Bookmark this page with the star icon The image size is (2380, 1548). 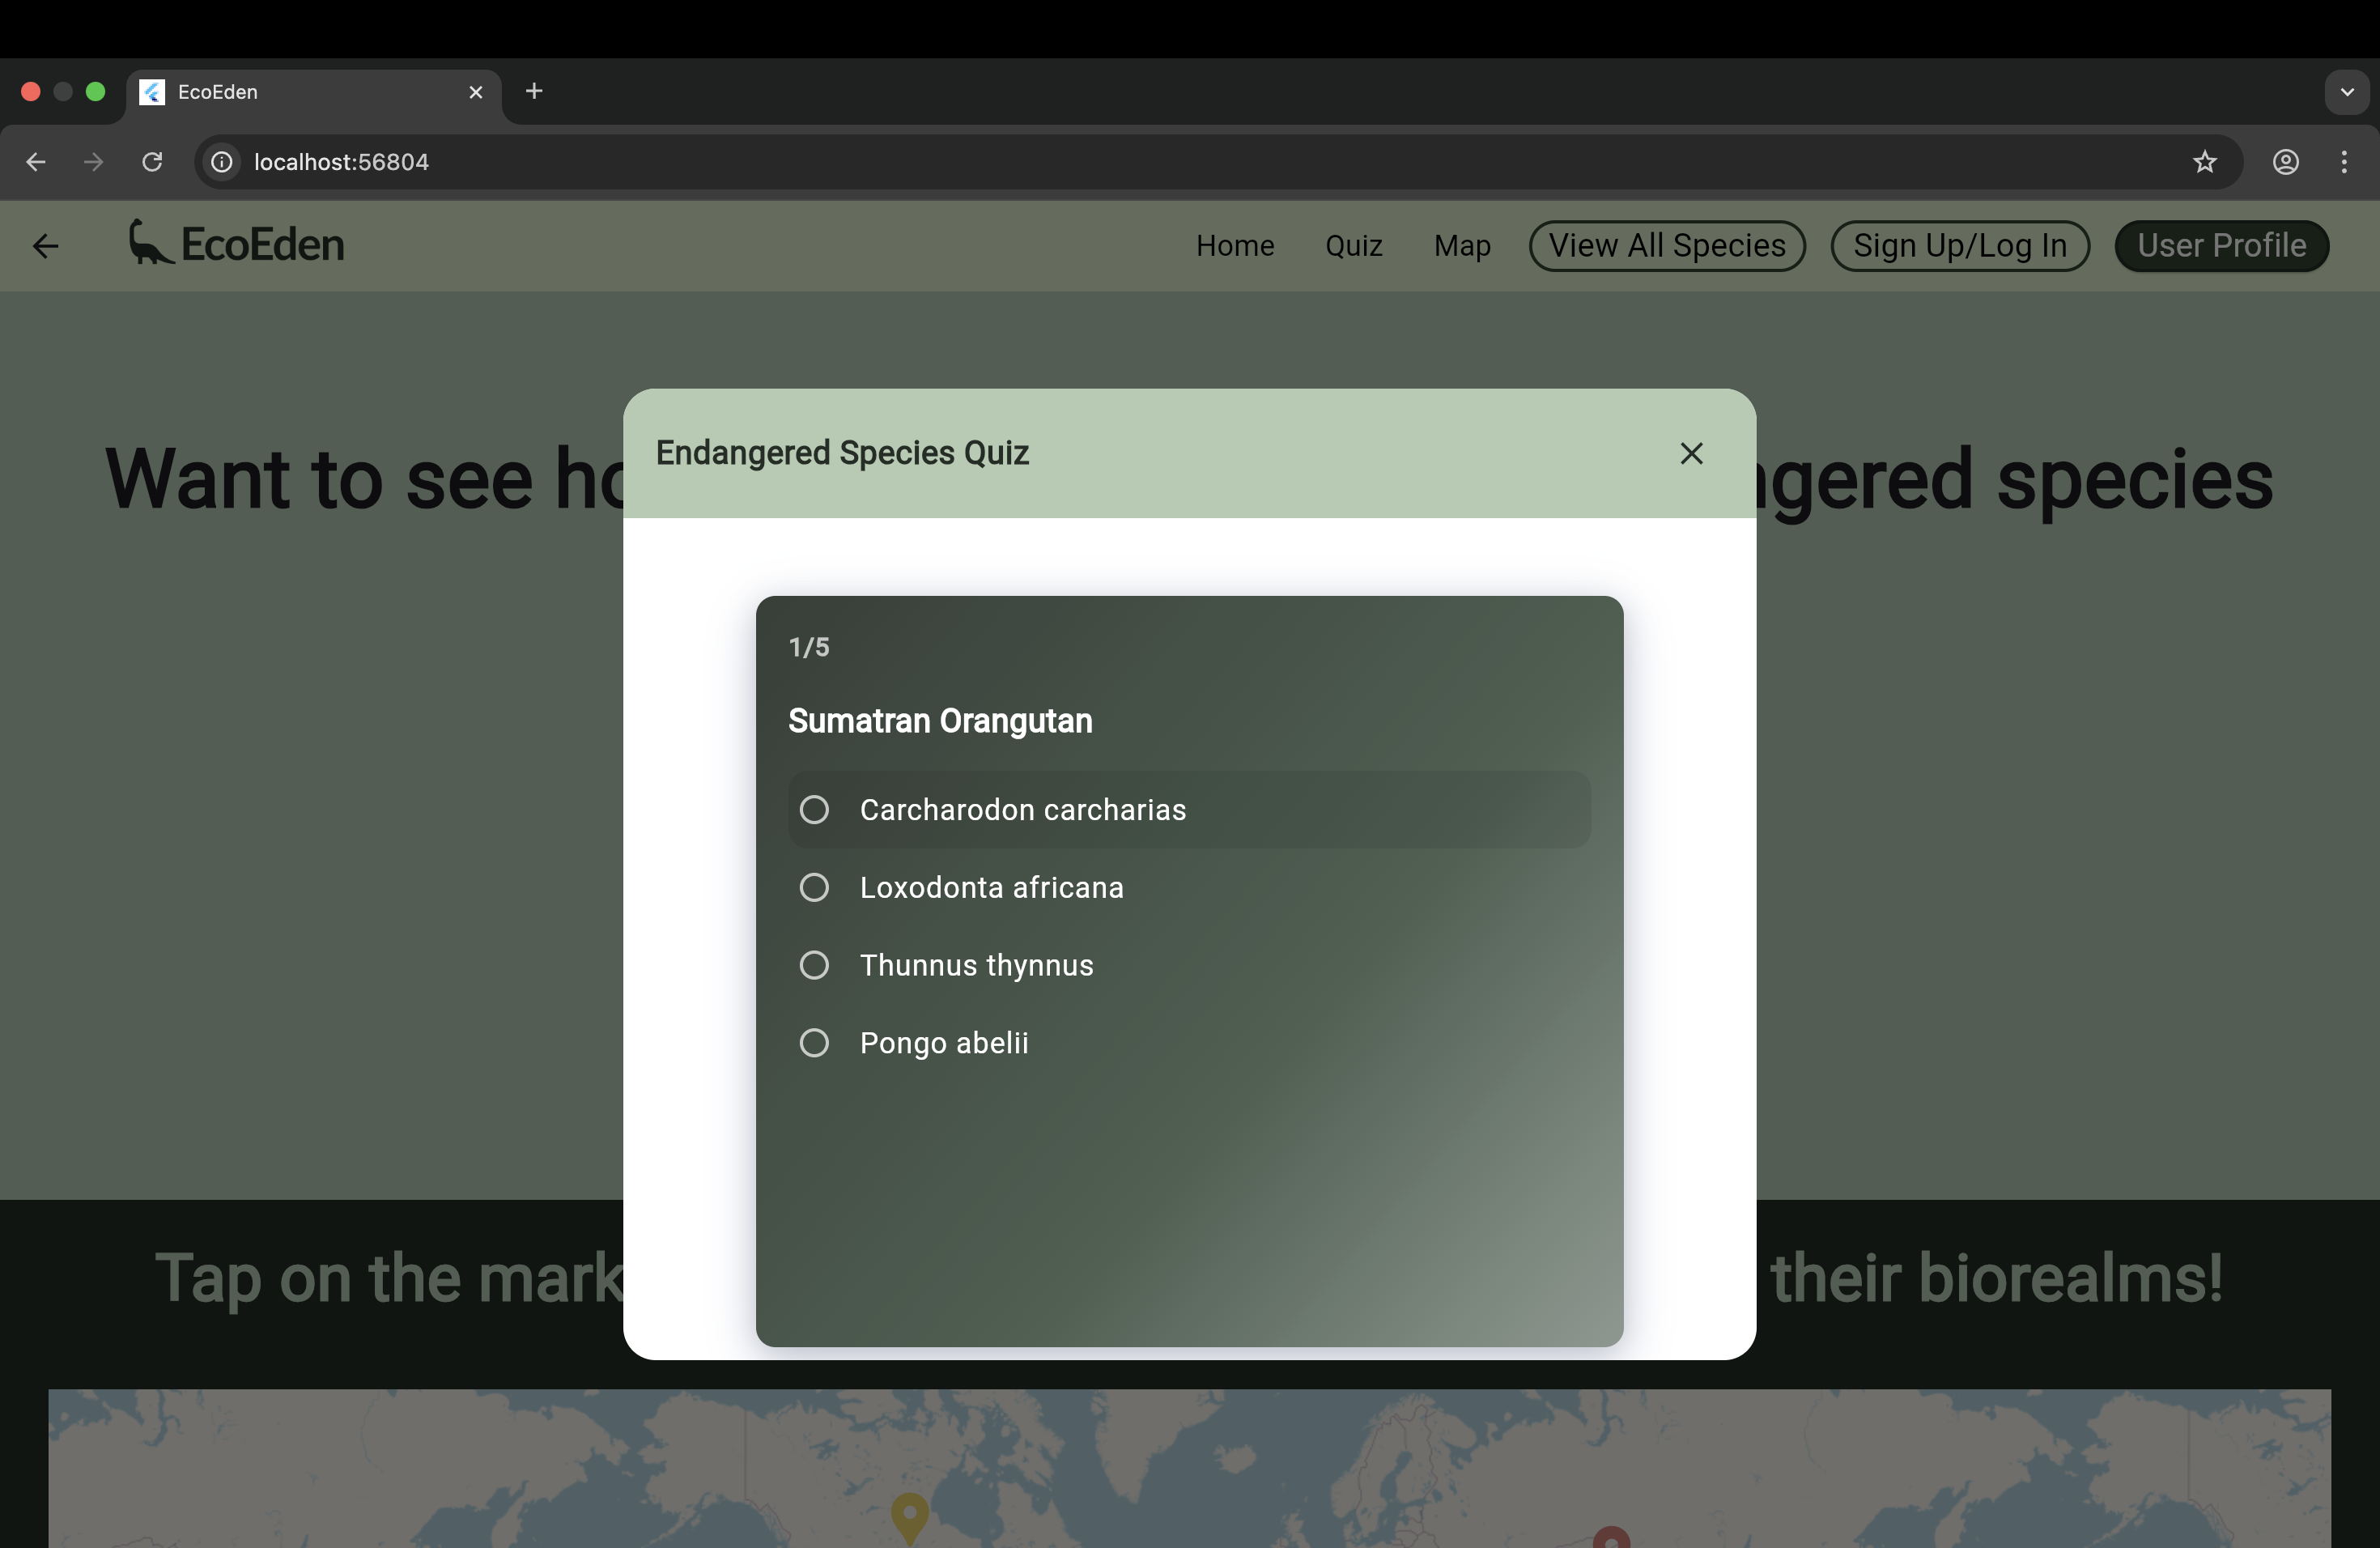(2204, 162)
